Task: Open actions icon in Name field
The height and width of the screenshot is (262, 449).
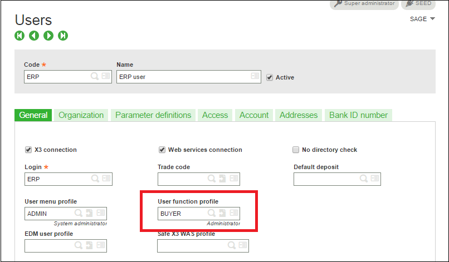Action: [255, 76]
